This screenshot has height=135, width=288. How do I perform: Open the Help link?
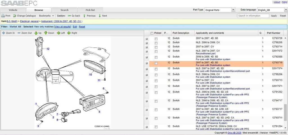pos(284,2)
